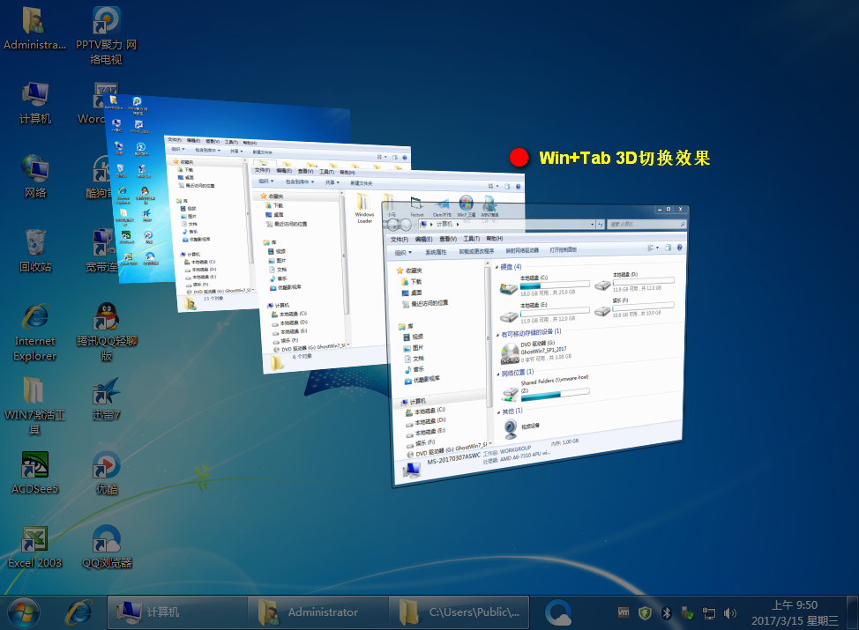
Task: Toggle preview pane in 计算机 window toolbar
Action: (668, 248)
